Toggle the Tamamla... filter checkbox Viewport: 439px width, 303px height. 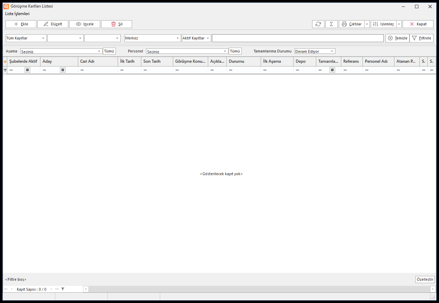coord(332,70)
